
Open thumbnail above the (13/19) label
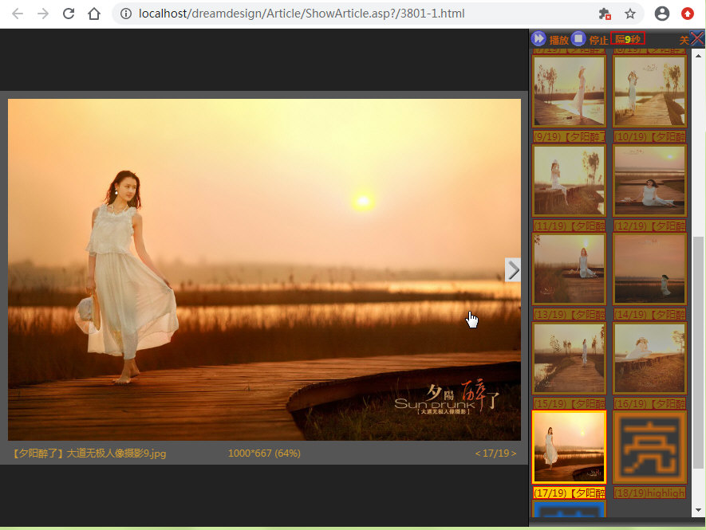click(x=569, y=269)
